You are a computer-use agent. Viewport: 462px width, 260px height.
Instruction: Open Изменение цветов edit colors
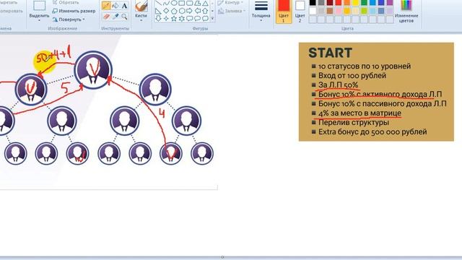tap(406, 12)
